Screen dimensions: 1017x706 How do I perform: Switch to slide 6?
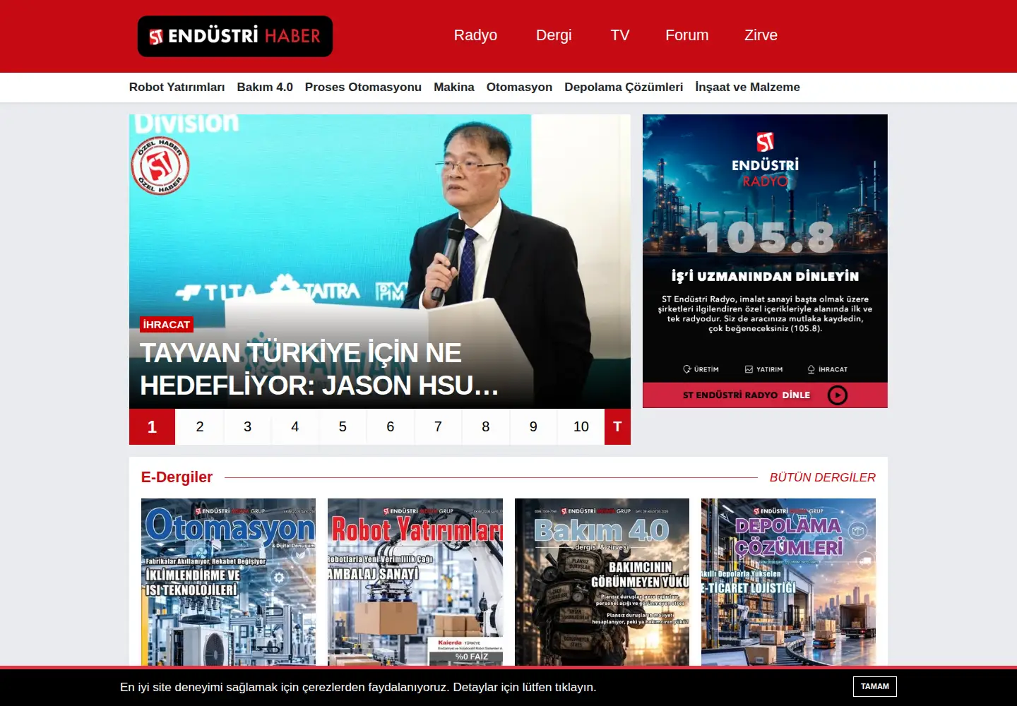[391, 426]
